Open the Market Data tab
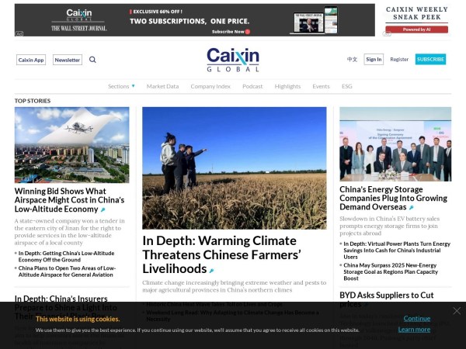The image size is (466, 349). point(162,86)
